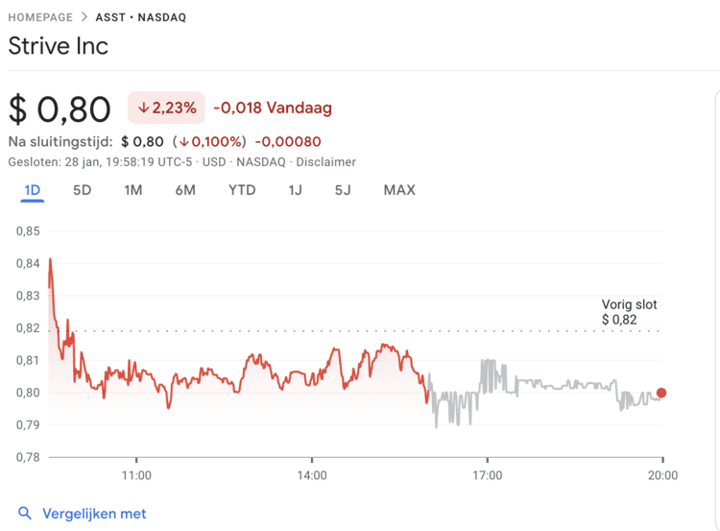Click the red 2,23% change badge
Screen dimensions: 720x531
[167, 109]
